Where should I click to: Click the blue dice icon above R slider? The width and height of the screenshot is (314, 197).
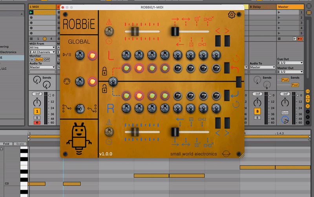coord(191,119)
